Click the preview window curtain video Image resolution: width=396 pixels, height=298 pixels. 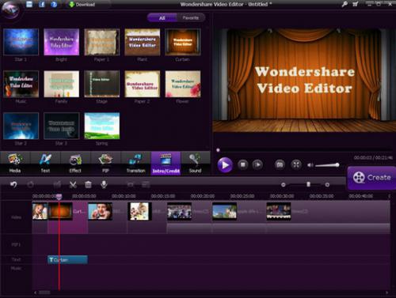point(304,81)
